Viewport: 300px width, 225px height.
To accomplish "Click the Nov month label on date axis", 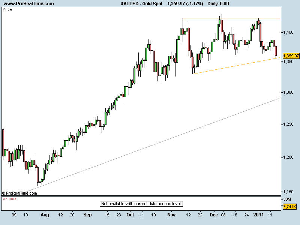I will (x=171, y=215).
